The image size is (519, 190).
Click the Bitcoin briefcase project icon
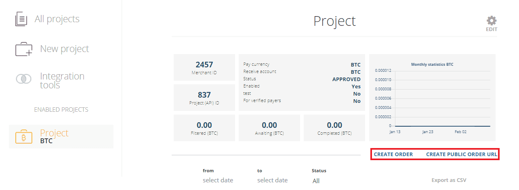click(x=23, y=137)
